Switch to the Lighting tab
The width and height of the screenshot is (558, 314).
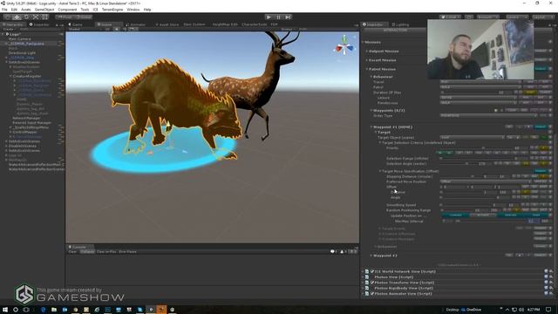click(401, 24)
